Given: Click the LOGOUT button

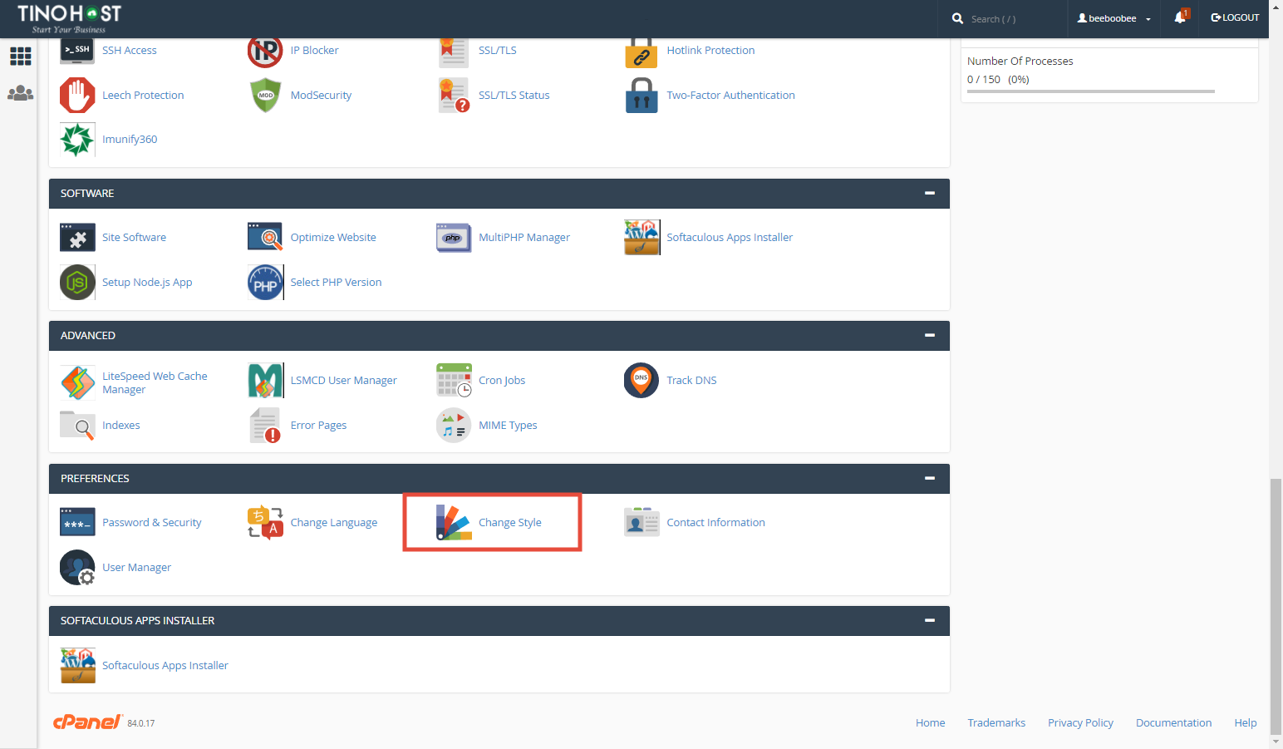Looking at the screenshot, I should [x=1235, y=17].
